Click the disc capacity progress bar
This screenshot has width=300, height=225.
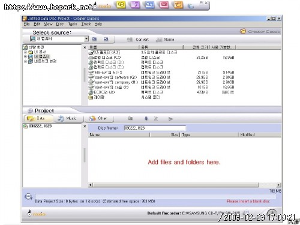[x=155, y=196]
